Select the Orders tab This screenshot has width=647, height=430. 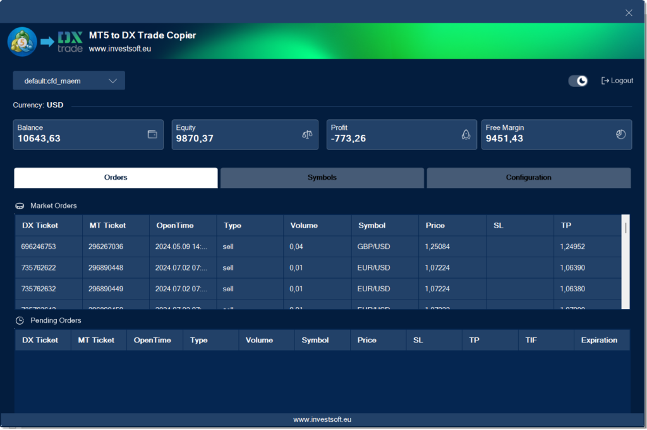[116, 178]
